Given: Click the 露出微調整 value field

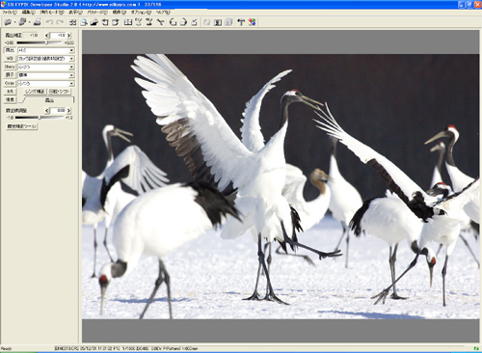Looking at the screenshot, I should [58, 111].
